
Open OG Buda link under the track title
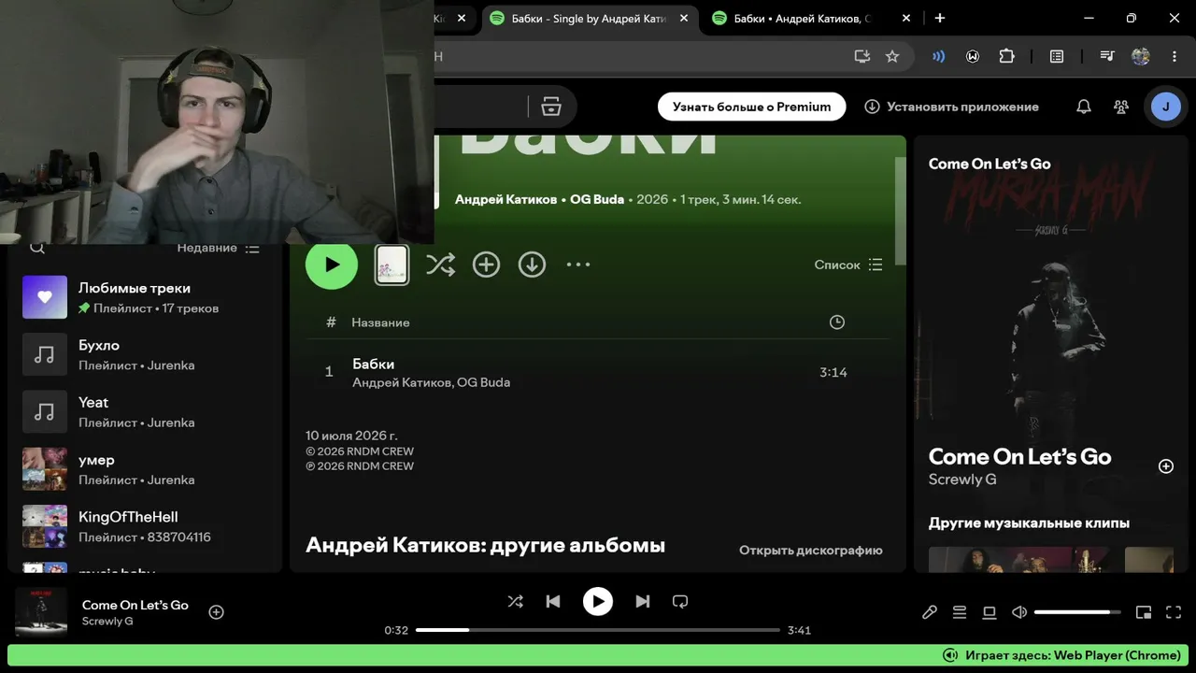(484, 382)
